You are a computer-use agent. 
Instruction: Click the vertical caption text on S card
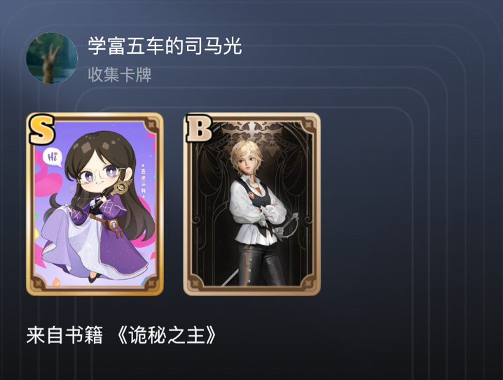click(143, 181)
